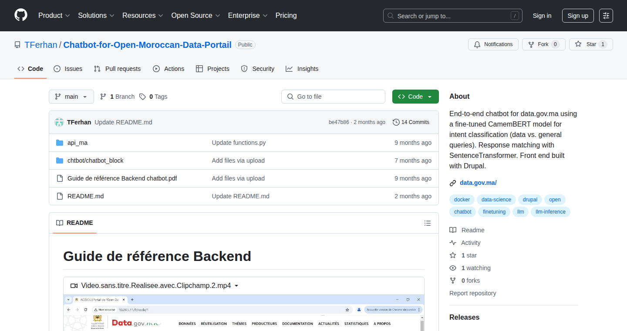The image size is (627, 331).
Task: Open the 14 Commits history link
Action: [411, 122]
